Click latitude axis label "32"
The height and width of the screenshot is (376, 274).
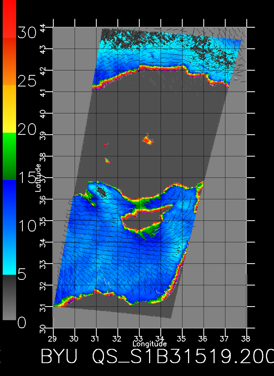[43, 285]
